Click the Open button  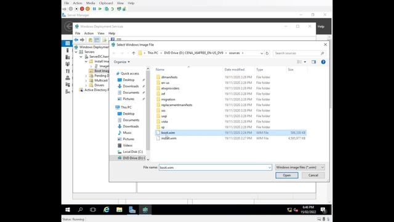tap(287, 175)
